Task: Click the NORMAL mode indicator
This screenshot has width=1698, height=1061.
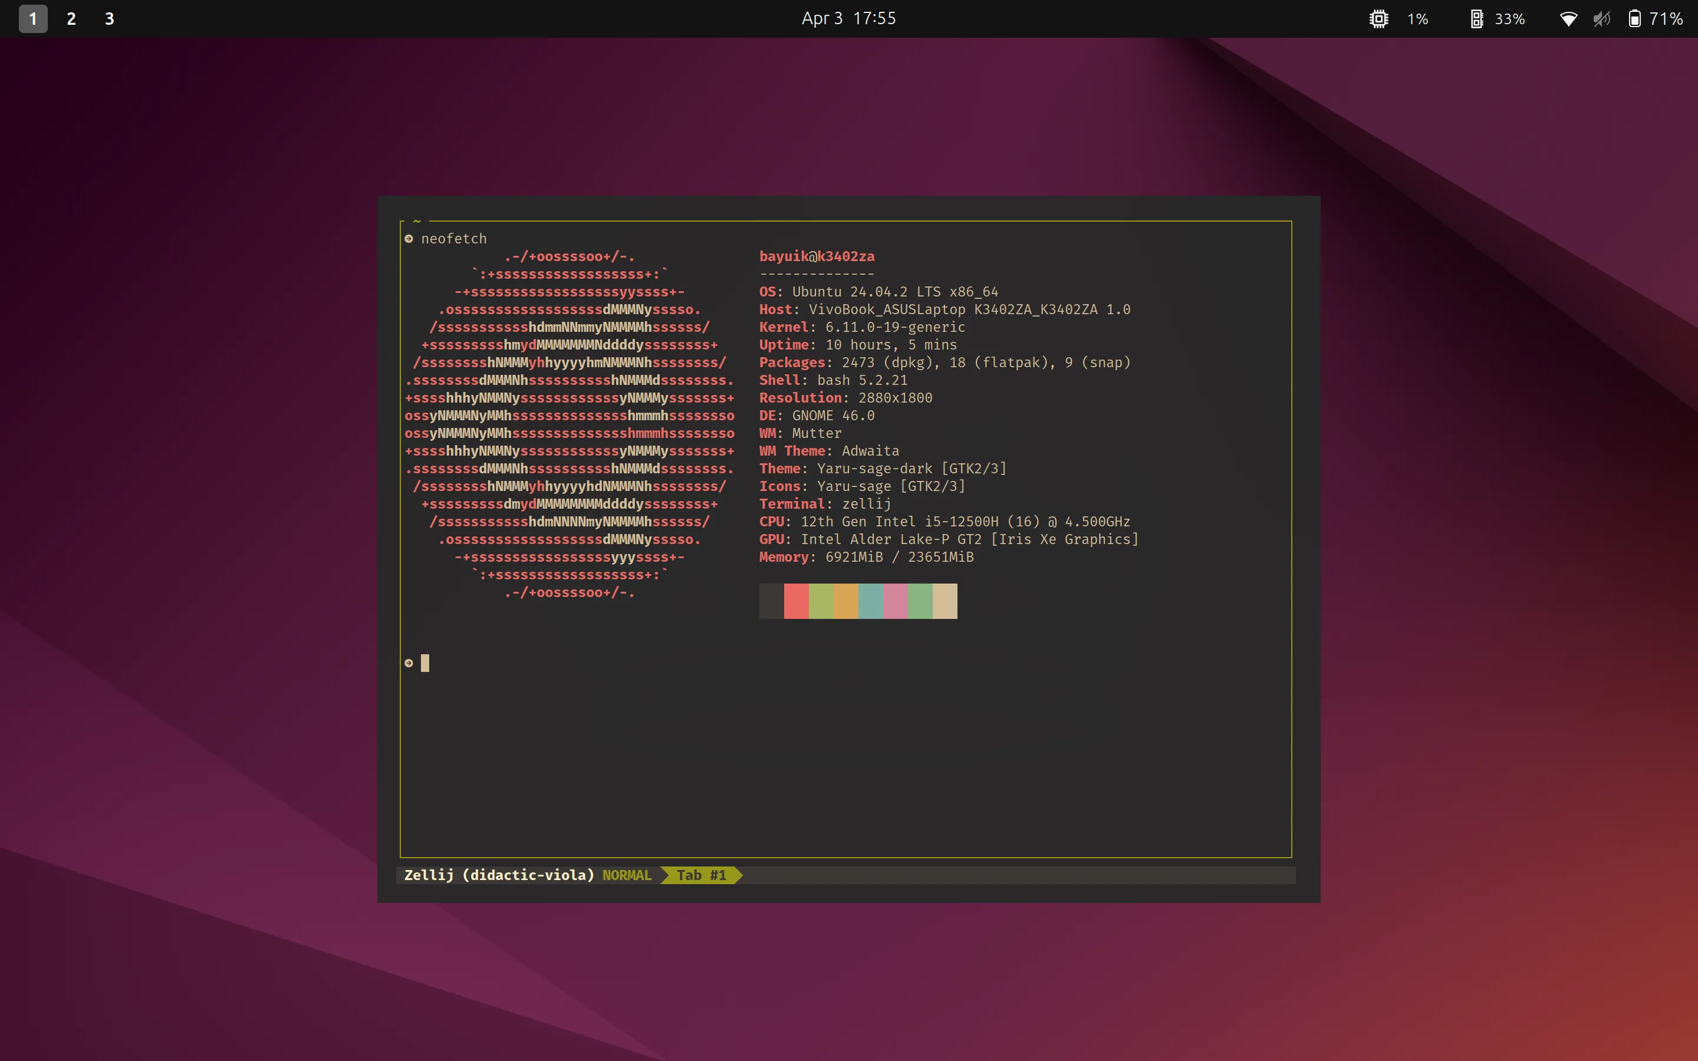Action: pyautogui.click(x=627, y=875)
